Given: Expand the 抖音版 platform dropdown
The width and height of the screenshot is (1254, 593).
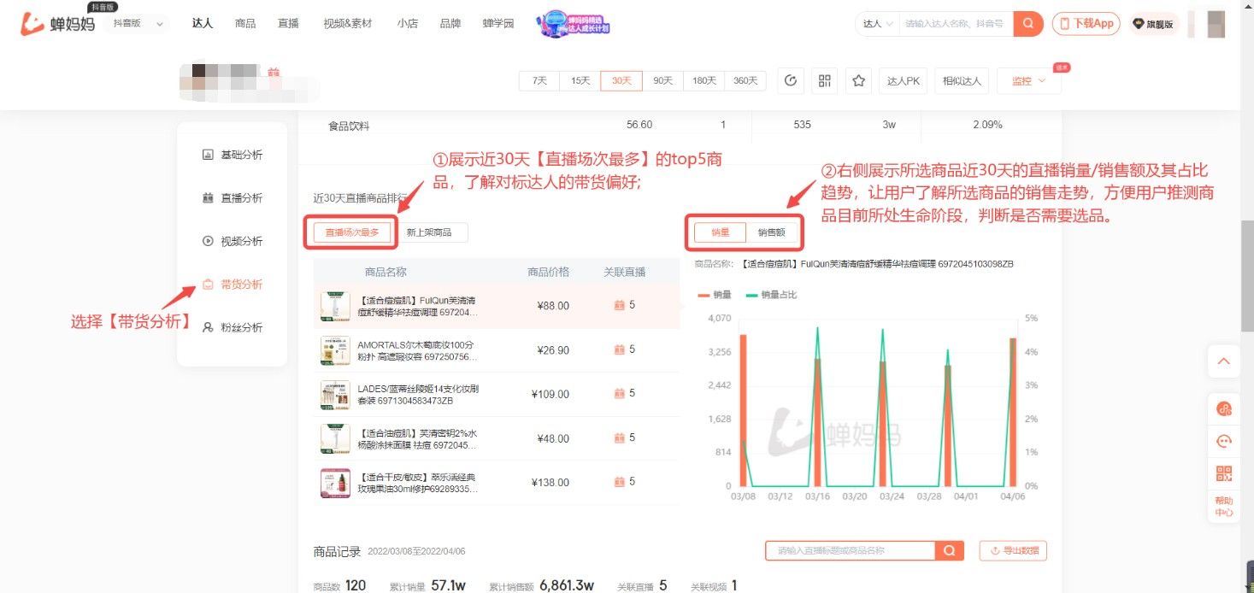Looking at the screenshot, I should 137,24.
